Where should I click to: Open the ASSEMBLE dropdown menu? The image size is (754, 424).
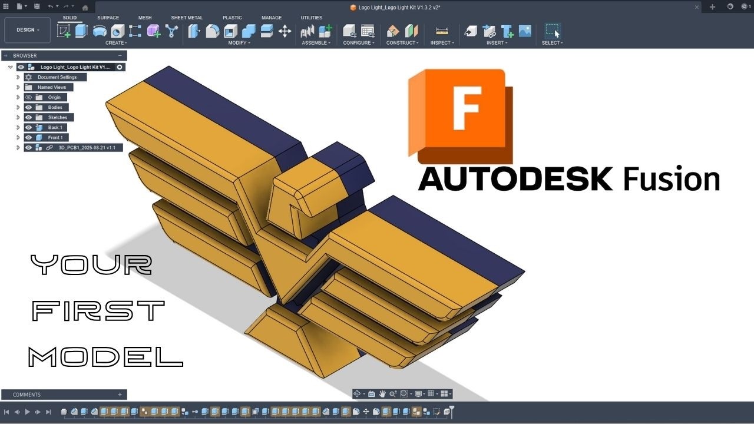pyautogui.click(x=316, y=43)
